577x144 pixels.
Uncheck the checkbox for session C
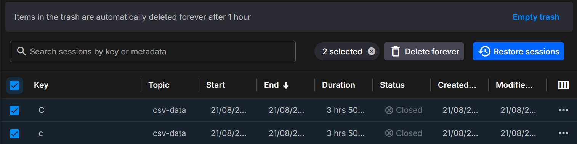tap(14, 111)
